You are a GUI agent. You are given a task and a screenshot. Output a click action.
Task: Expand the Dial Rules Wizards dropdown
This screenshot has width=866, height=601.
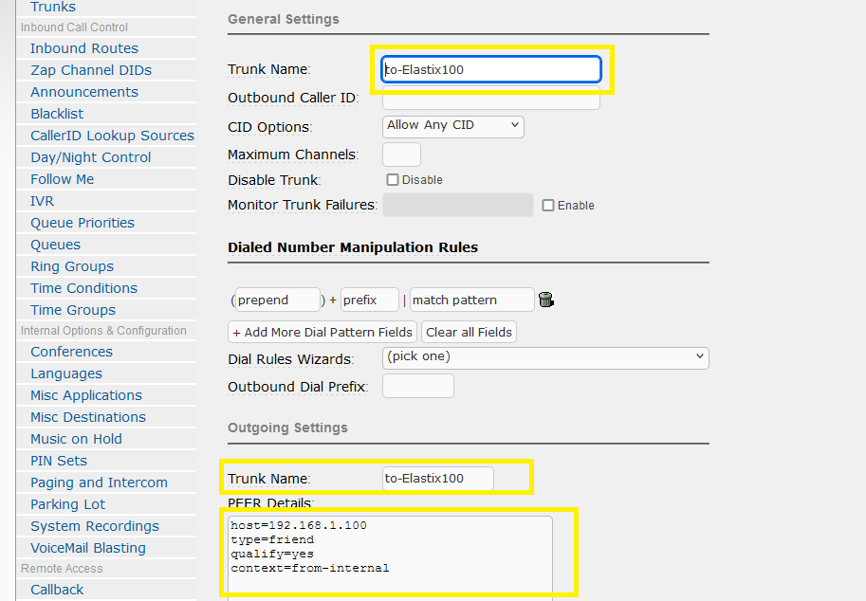[545, 357]
